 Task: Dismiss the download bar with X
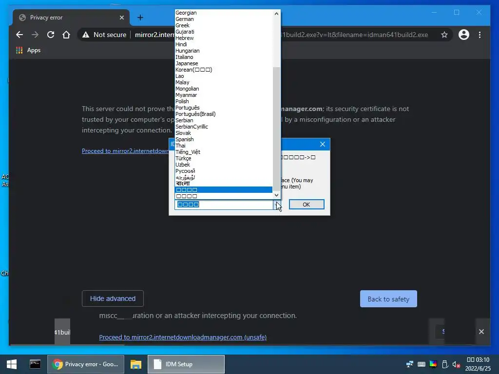coord(481,332)
